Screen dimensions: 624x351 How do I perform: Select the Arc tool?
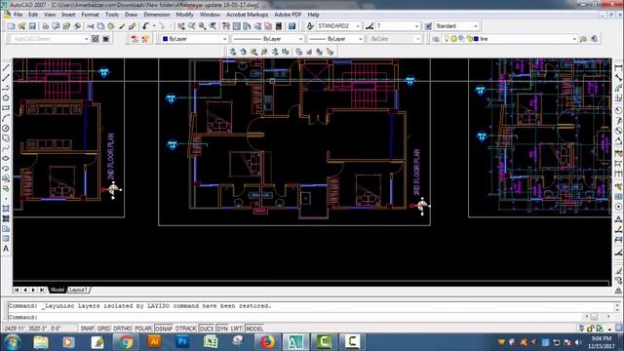click(x=6, y=118)
